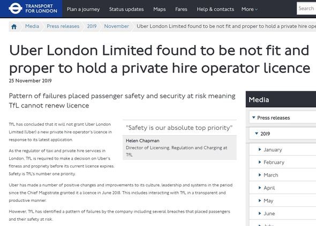Expand the March arrow icon

[260, 175]
